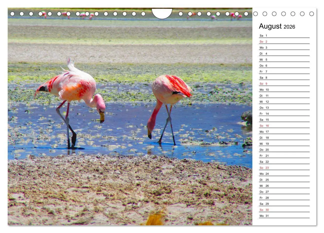Select the Fr 28 date row
Viewport: 324px width, 233px height.
284,198
